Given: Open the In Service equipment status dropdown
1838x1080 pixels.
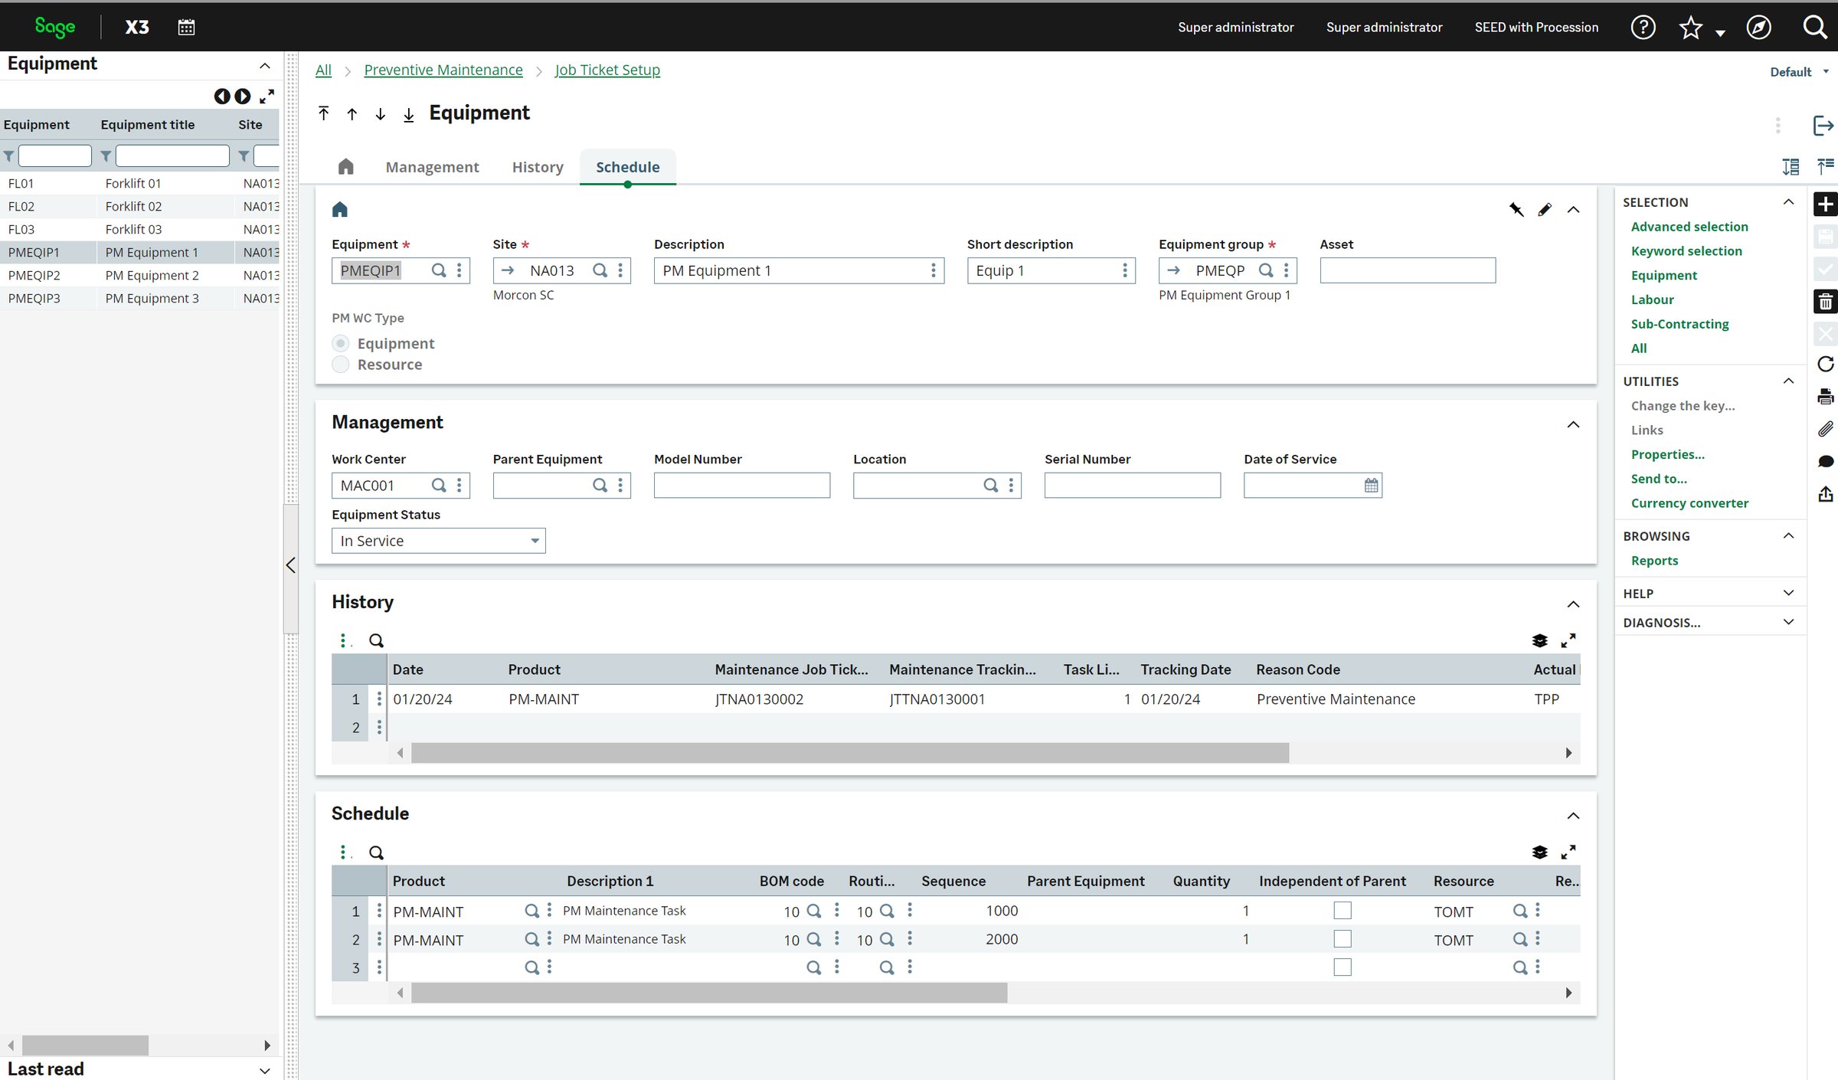Looking at the screenshot, I should click(x=534, y=540).
